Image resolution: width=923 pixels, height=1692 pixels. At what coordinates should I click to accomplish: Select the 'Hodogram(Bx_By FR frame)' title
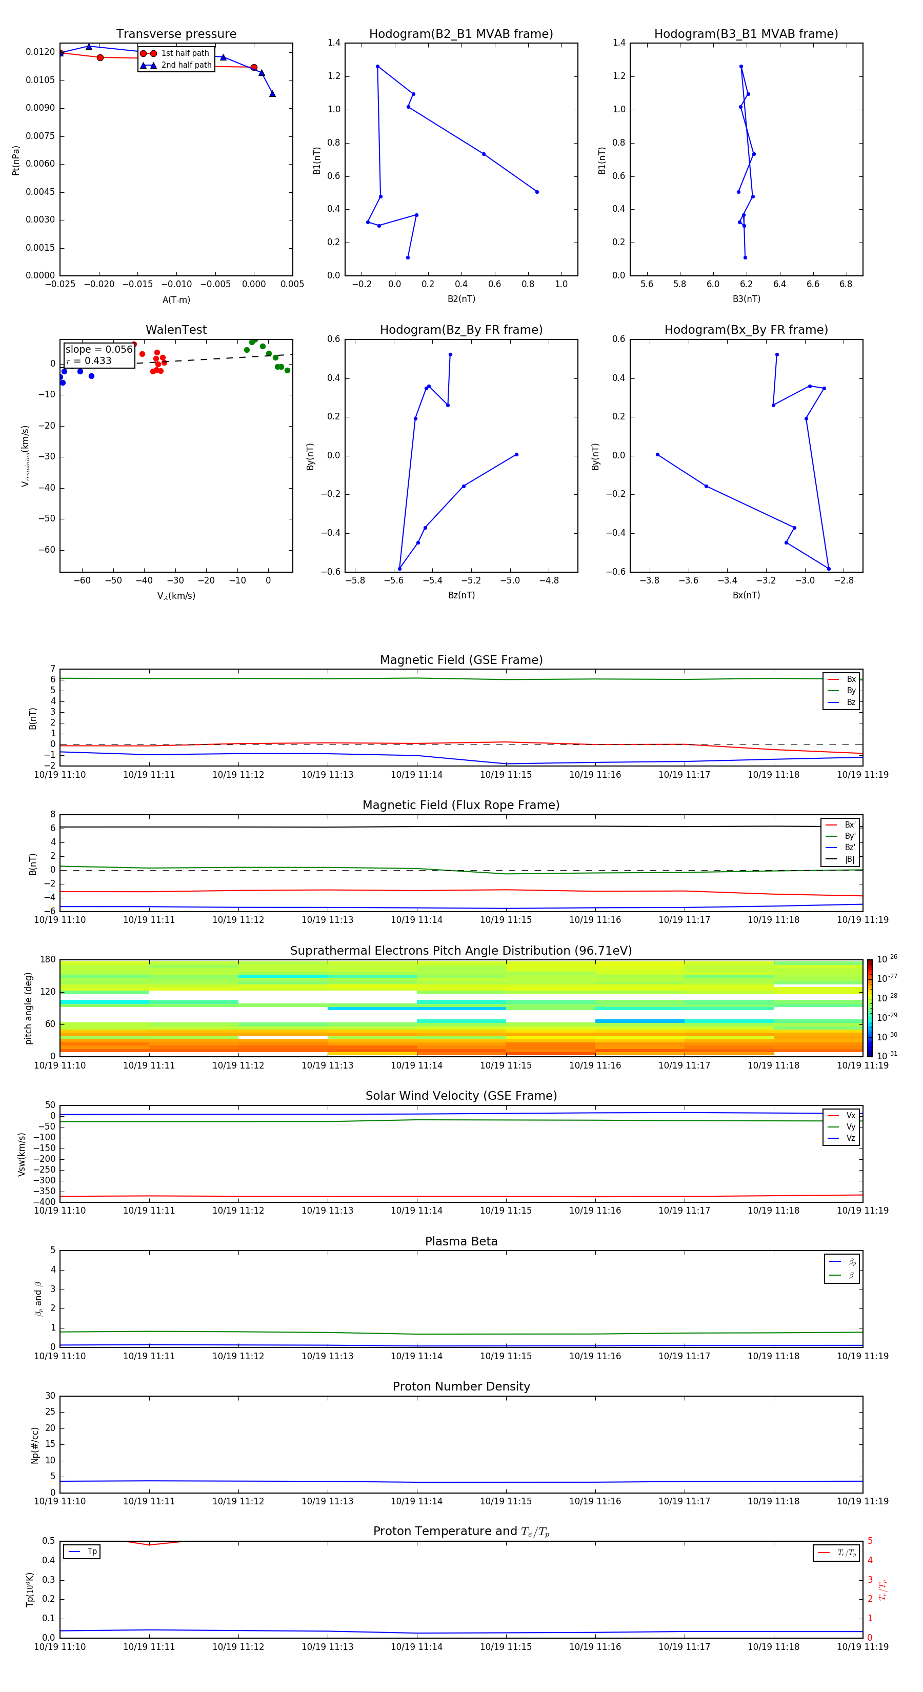[746, 330]
